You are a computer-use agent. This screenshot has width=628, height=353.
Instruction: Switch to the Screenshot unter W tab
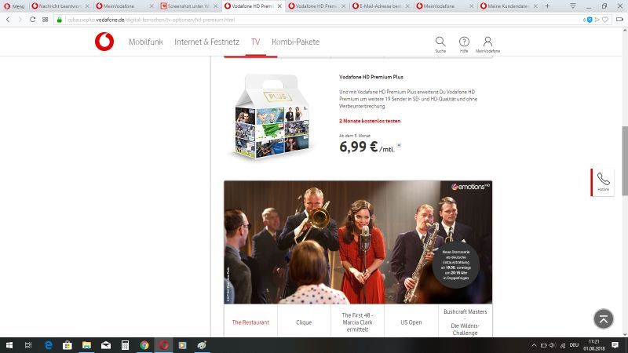[x=188, y=6]
